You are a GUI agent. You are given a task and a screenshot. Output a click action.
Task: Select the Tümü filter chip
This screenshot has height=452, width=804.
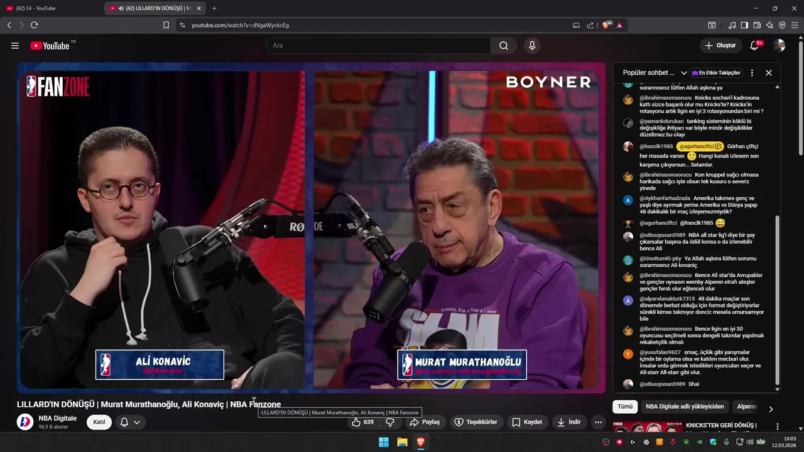625,407
